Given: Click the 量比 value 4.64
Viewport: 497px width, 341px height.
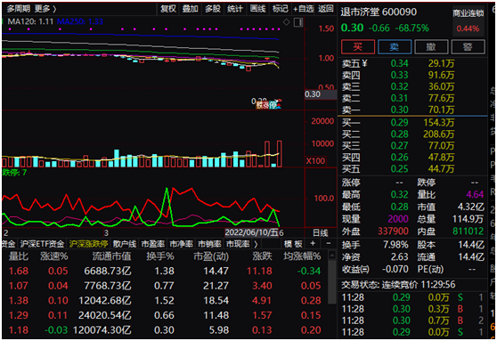Looking at the screenshot, I should 475,194.
